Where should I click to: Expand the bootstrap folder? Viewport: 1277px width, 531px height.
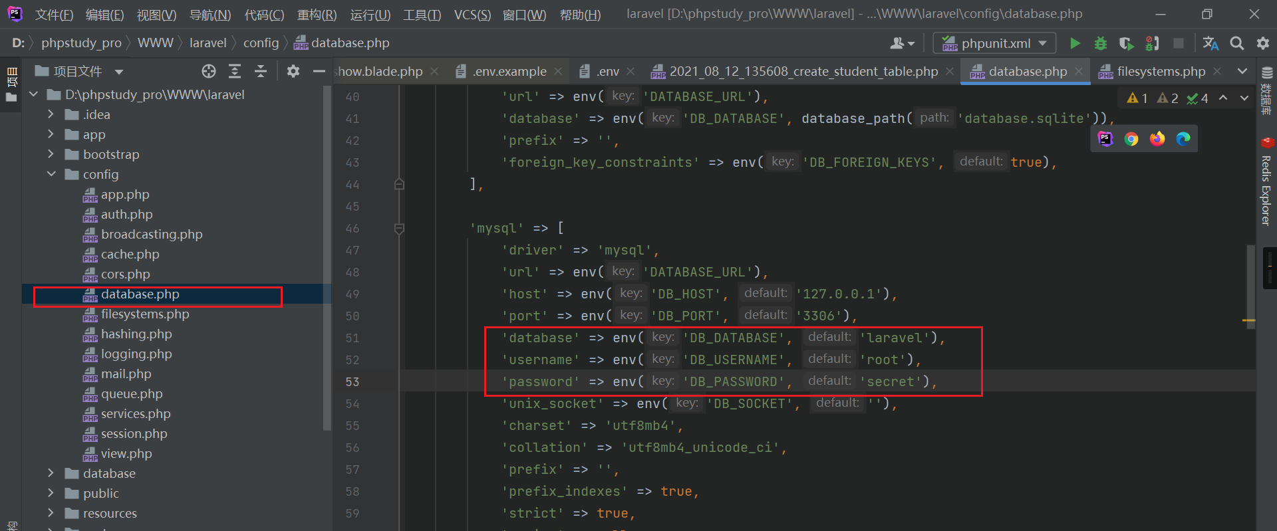(x=51, y=154)
